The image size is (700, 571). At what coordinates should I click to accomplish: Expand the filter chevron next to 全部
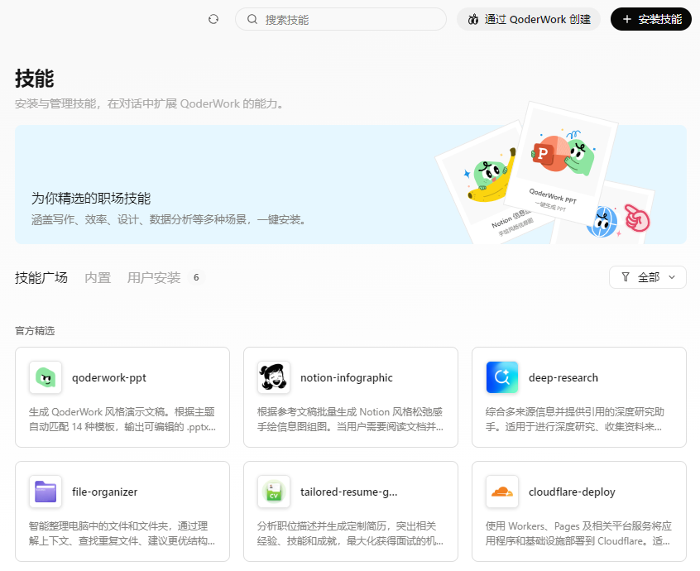coord(672,277)
